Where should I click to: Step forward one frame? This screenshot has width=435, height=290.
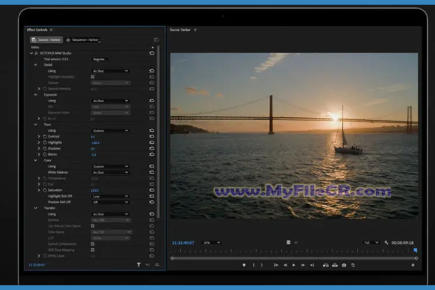click(x=303, y=265)
